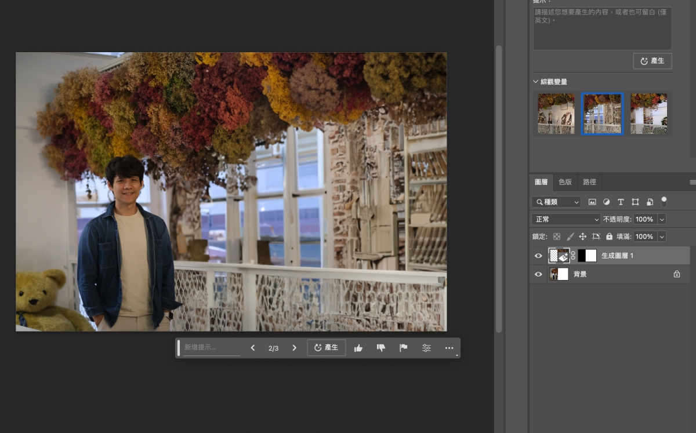
Task: Toggle the layer filter on/off switch
Action: click(x=664, y=202)
